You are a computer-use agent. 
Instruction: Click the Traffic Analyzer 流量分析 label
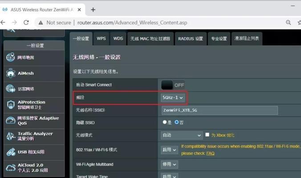coord(35,136)
